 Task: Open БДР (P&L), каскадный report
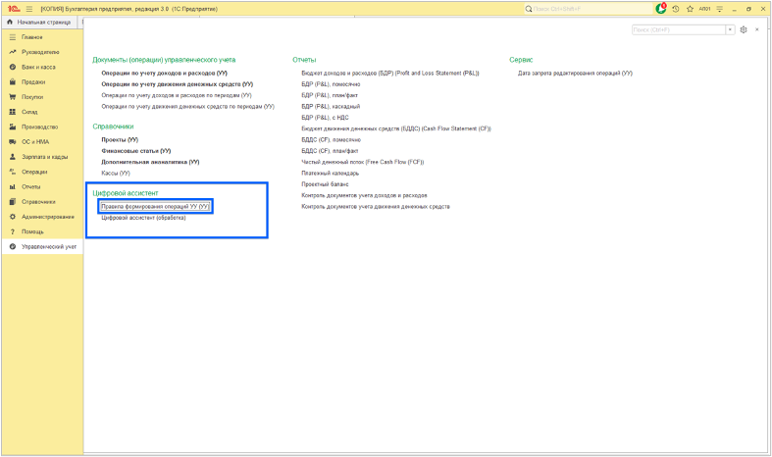[x=331, y=106]
